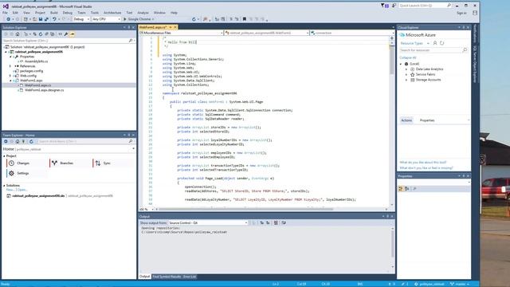This screenshot has height=287, width=510.
Task: Toggle the Preview Selected Items icon in Solution Explorer
Action: (x=73, y=33)
